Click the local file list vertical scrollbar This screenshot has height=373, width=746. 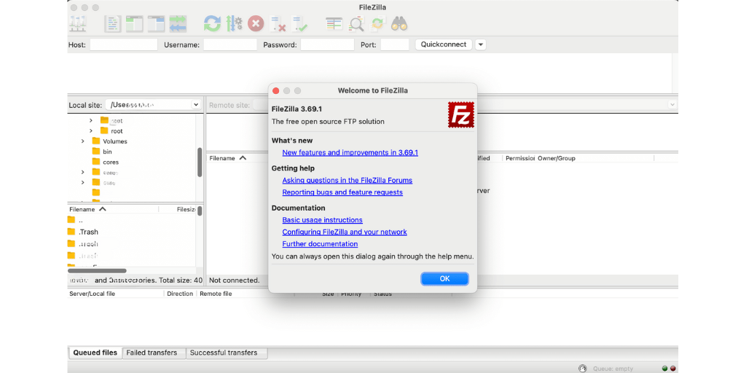(x=200, y=211)
